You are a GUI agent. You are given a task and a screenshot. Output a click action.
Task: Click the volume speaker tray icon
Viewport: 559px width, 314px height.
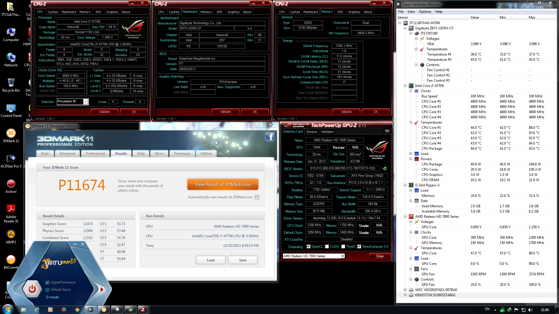pyautogui.click(x=530, y=310)
